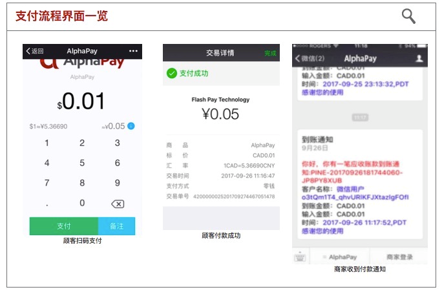The height and width of the screenshot is (294, 442).
Task: Click the blue 备注 note button
Action: pyautogui.click(x=116, y=226)
